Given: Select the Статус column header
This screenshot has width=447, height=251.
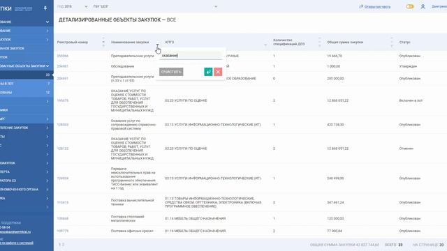Looking at the screenshot, I should tap(404, 42).
